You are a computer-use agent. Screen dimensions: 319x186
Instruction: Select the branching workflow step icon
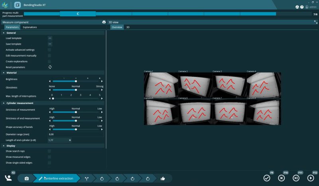pyautogui.click(x=87, y=178)
